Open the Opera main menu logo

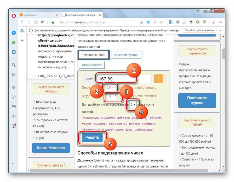point(14,16)
